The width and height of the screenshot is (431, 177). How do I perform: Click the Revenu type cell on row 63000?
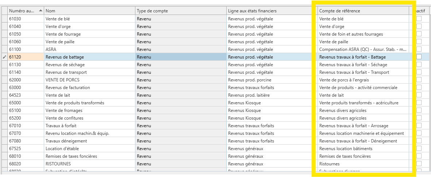coord(181,88)
